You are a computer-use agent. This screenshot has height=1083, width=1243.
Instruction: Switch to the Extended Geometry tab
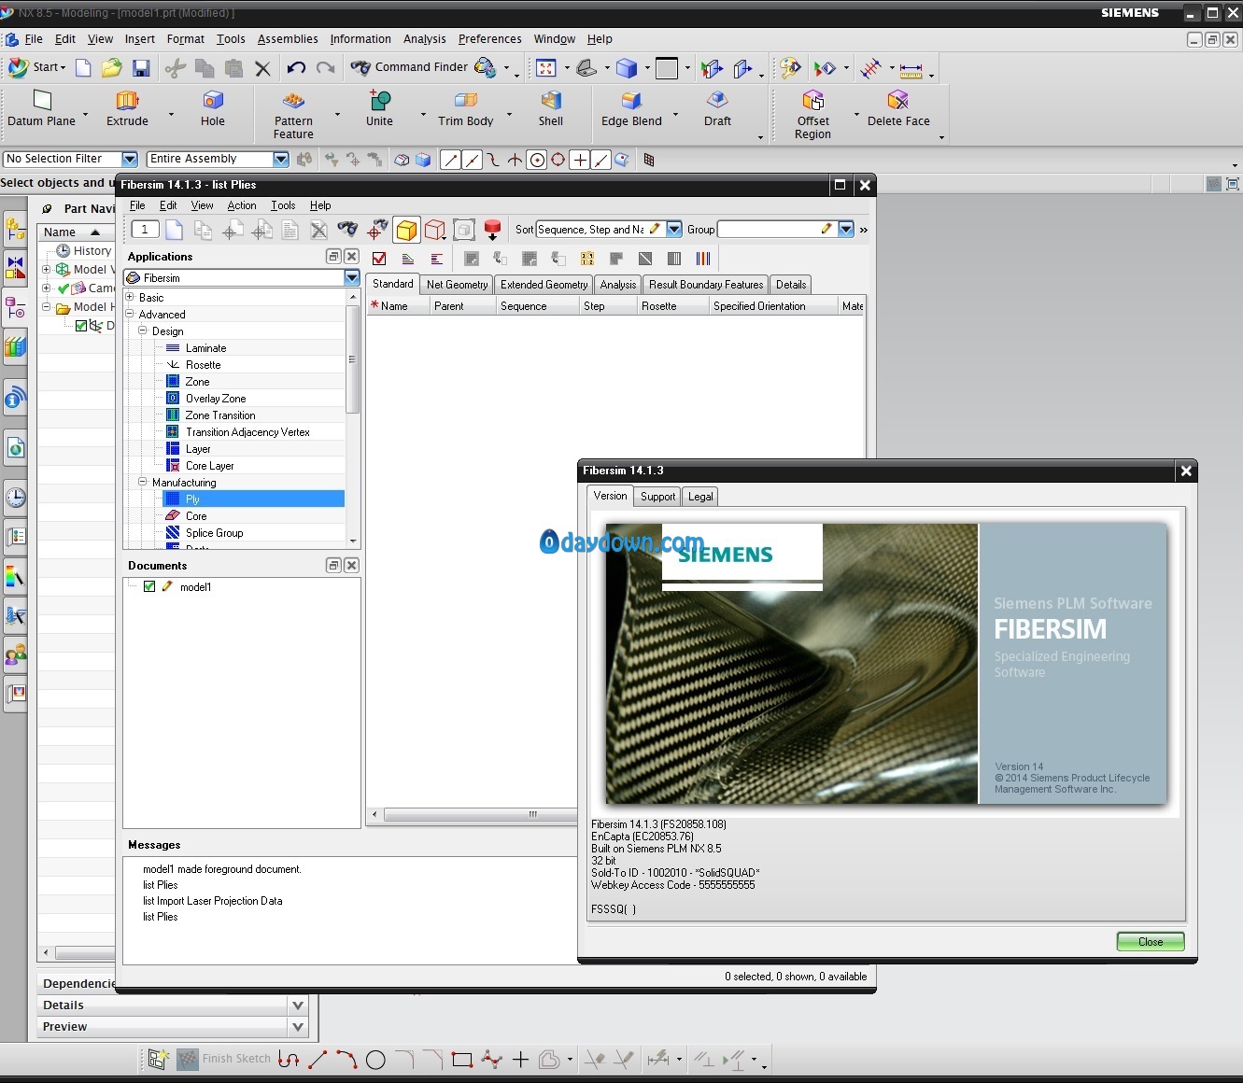(x=544, y=285)
